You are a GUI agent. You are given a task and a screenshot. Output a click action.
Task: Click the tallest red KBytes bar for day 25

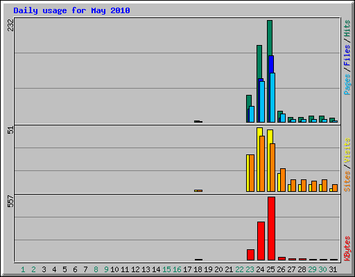coord(271,229)
